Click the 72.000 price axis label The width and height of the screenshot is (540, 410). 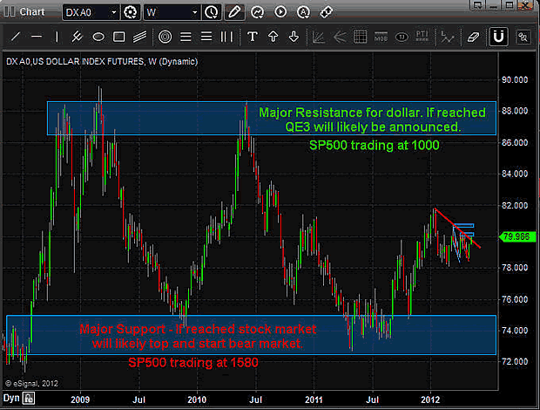(x=515, y=362)
